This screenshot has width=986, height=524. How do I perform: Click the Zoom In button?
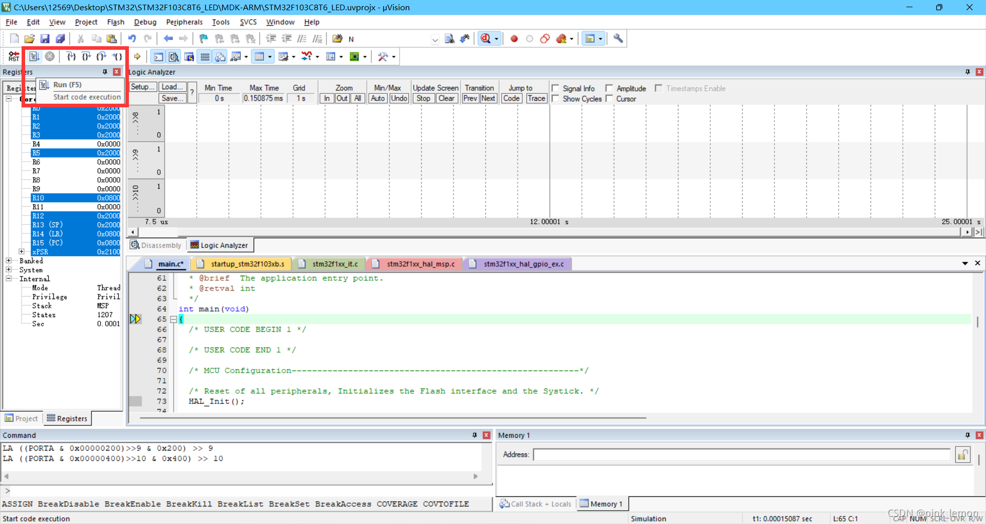coord(327,98)
